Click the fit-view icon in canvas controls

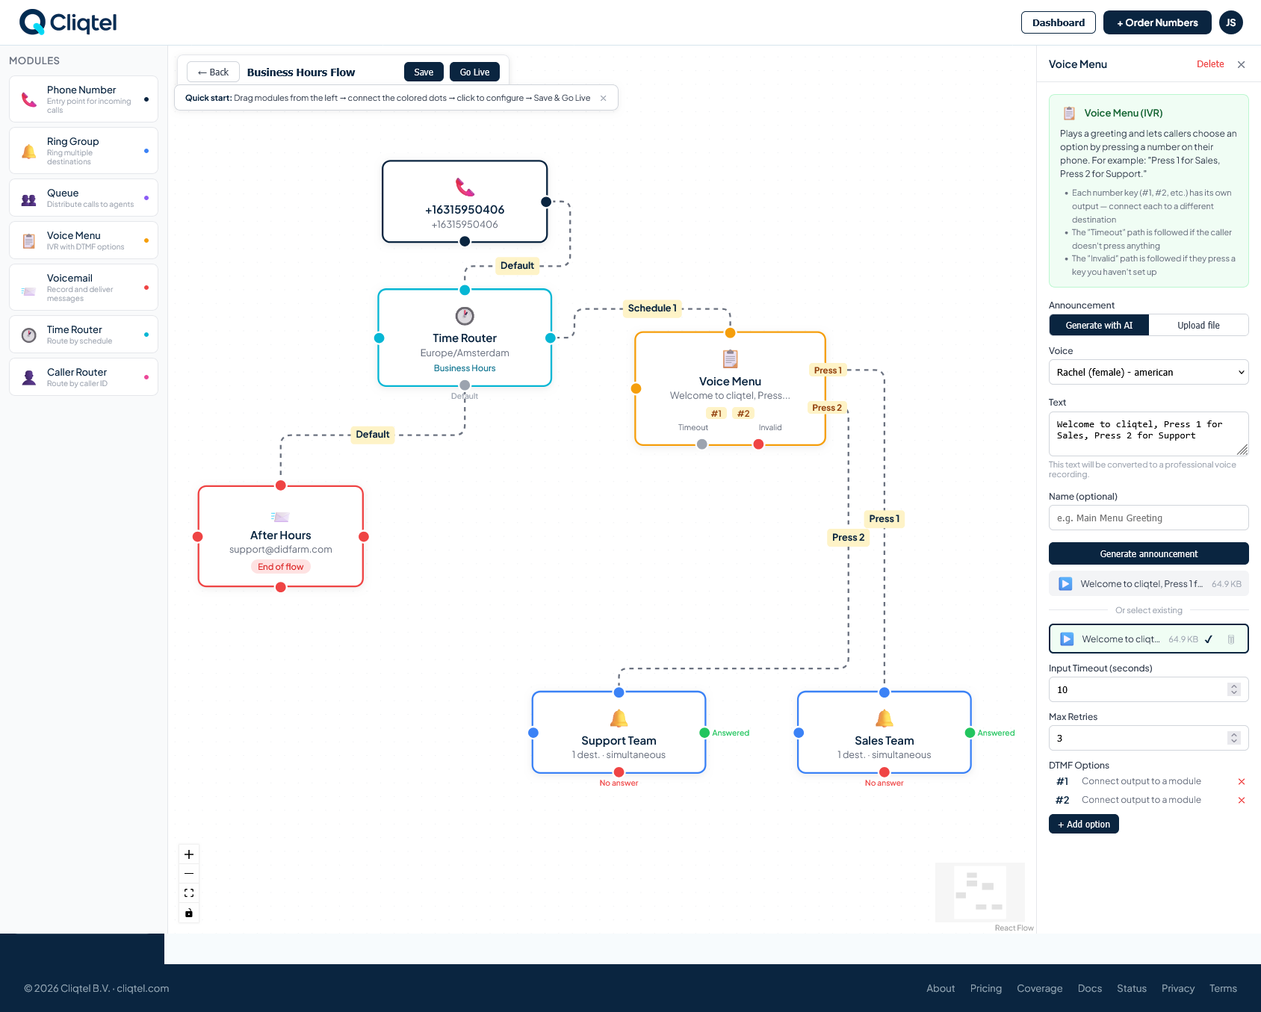pyautogui.click(x=188, y=893)
